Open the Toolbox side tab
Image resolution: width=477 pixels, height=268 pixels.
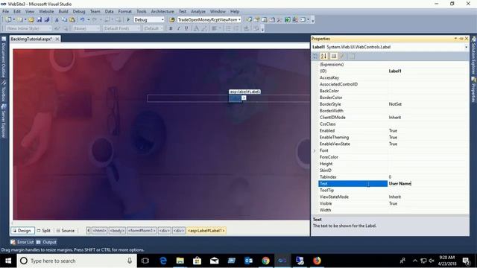(x=4, y=91)
